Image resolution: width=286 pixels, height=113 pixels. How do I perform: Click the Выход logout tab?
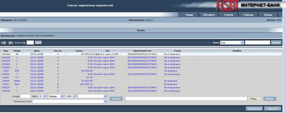click(268, 15)
